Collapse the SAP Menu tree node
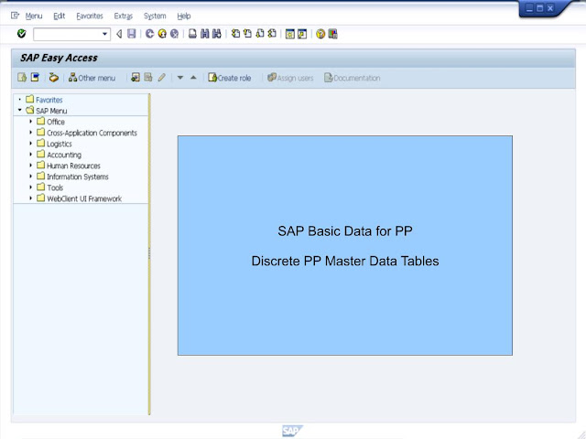 tap(20, 110)
